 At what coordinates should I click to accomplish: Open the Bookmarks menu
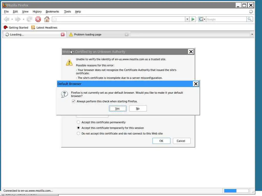tap(52, 11)
